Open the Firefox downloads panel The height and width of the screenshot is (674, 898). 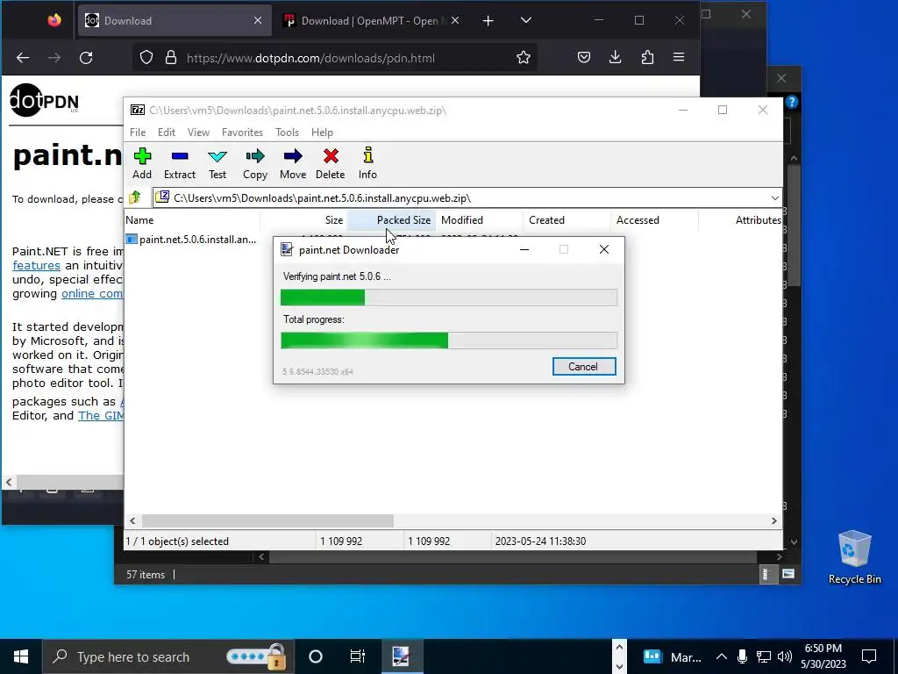(615, 57)
